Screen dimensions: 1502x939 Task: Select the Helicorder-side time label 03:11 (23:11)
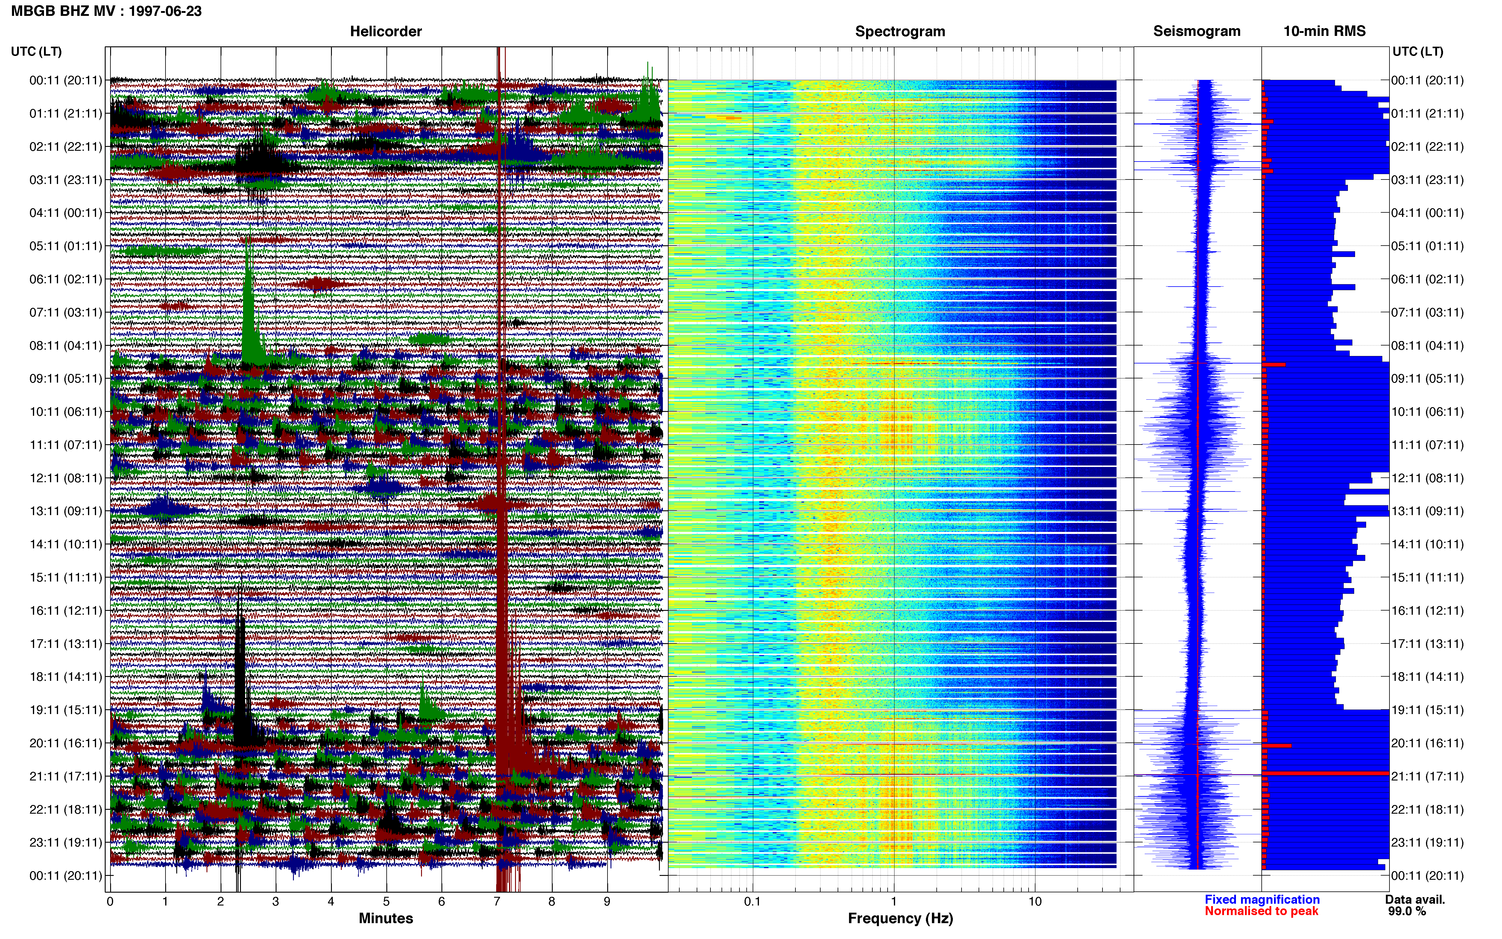(x=65, y=179)
